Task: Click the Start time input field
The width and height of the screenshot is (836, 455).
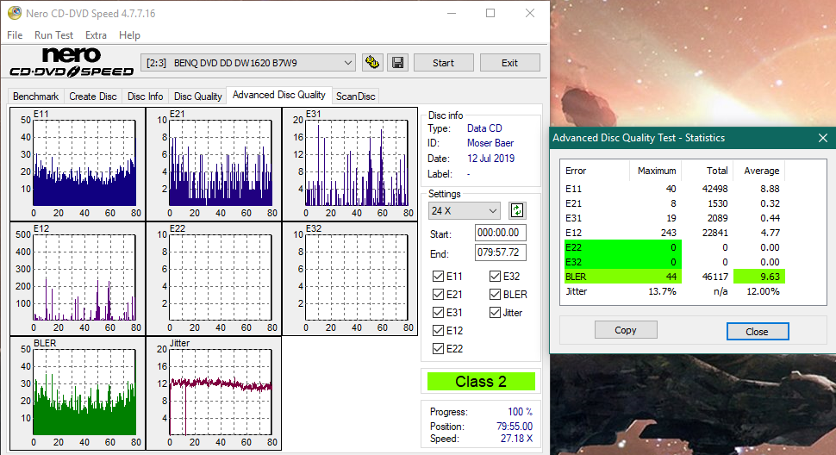Action: pos(500,233)
